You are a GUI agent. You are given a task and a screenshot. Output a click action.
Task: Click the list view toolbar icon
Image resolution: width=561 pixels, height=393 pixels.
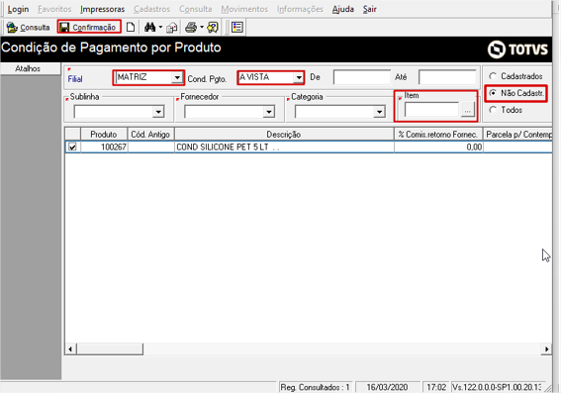(237, 27)
